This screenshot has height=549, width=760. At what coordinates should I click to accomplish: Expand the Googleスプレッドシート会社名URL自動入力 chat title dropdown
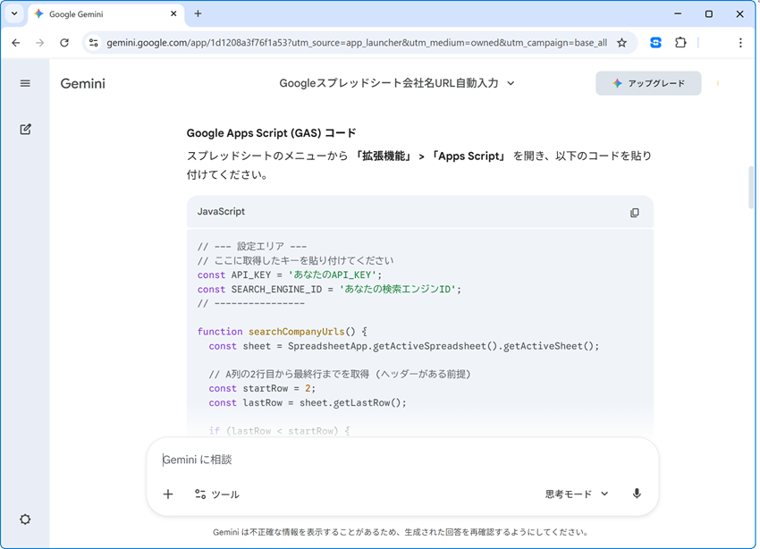510,83
